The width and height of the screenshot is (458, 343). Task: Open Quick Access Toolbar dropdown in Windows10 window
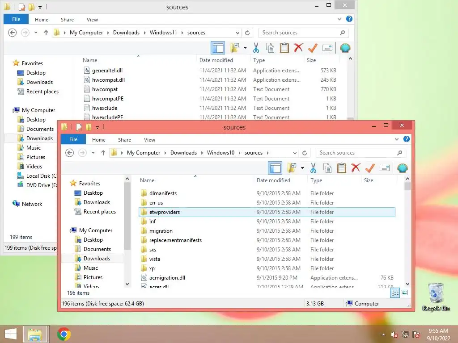pos(97,127)
